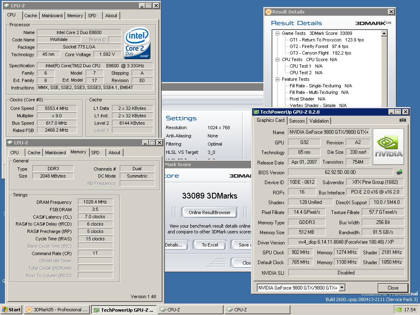The image size is (420, 315).
Task: Click the Code Name value 'Wolfdale'
Action: [59, 39]
